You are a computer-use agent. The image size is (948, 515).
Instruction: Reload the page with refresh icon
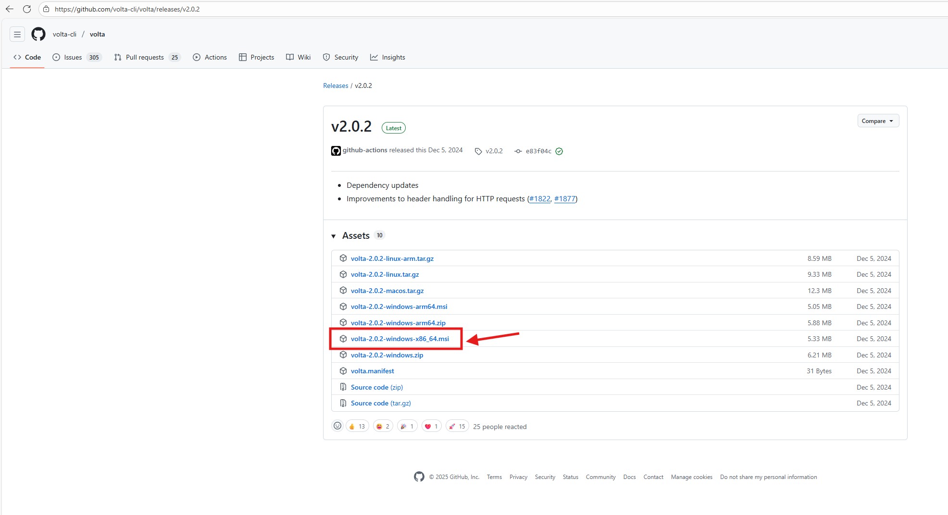[27, 9]
